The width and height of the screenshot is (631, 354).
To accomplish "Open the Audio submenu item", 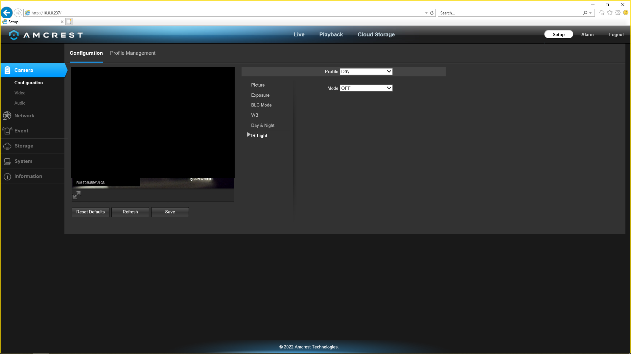I will coord(20,103).
